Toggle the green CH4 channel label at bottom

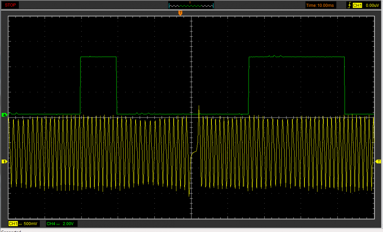[51, 223]
